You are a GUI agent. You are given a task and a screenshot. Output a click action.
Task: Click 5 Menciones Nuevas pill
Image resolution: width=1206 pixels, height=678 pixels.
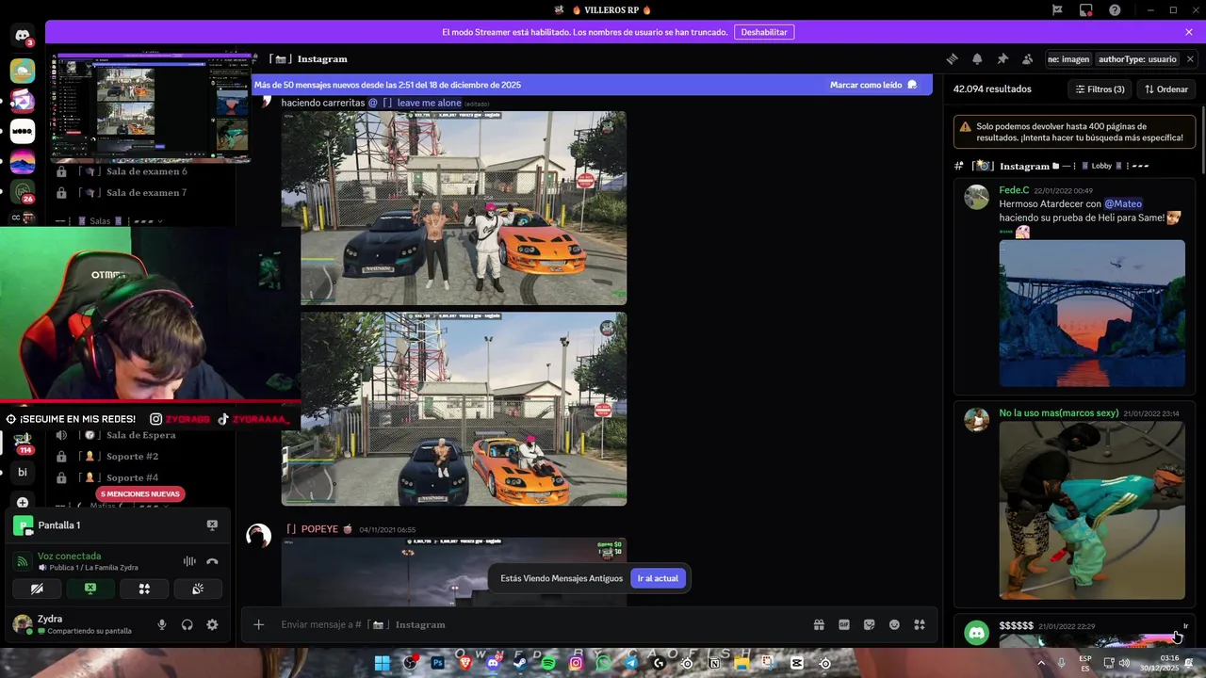pyautogui.click(x=139, y=494)
